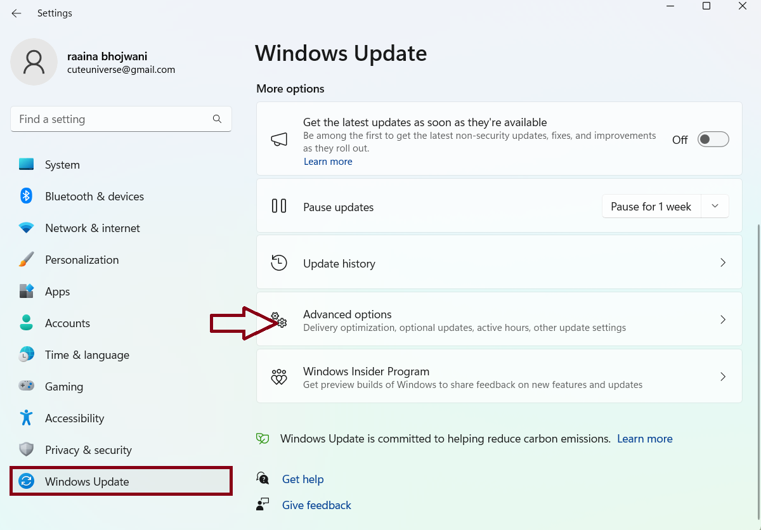Click the Update history clock icon
The image size is (761, 530).
tap(279, 263)
